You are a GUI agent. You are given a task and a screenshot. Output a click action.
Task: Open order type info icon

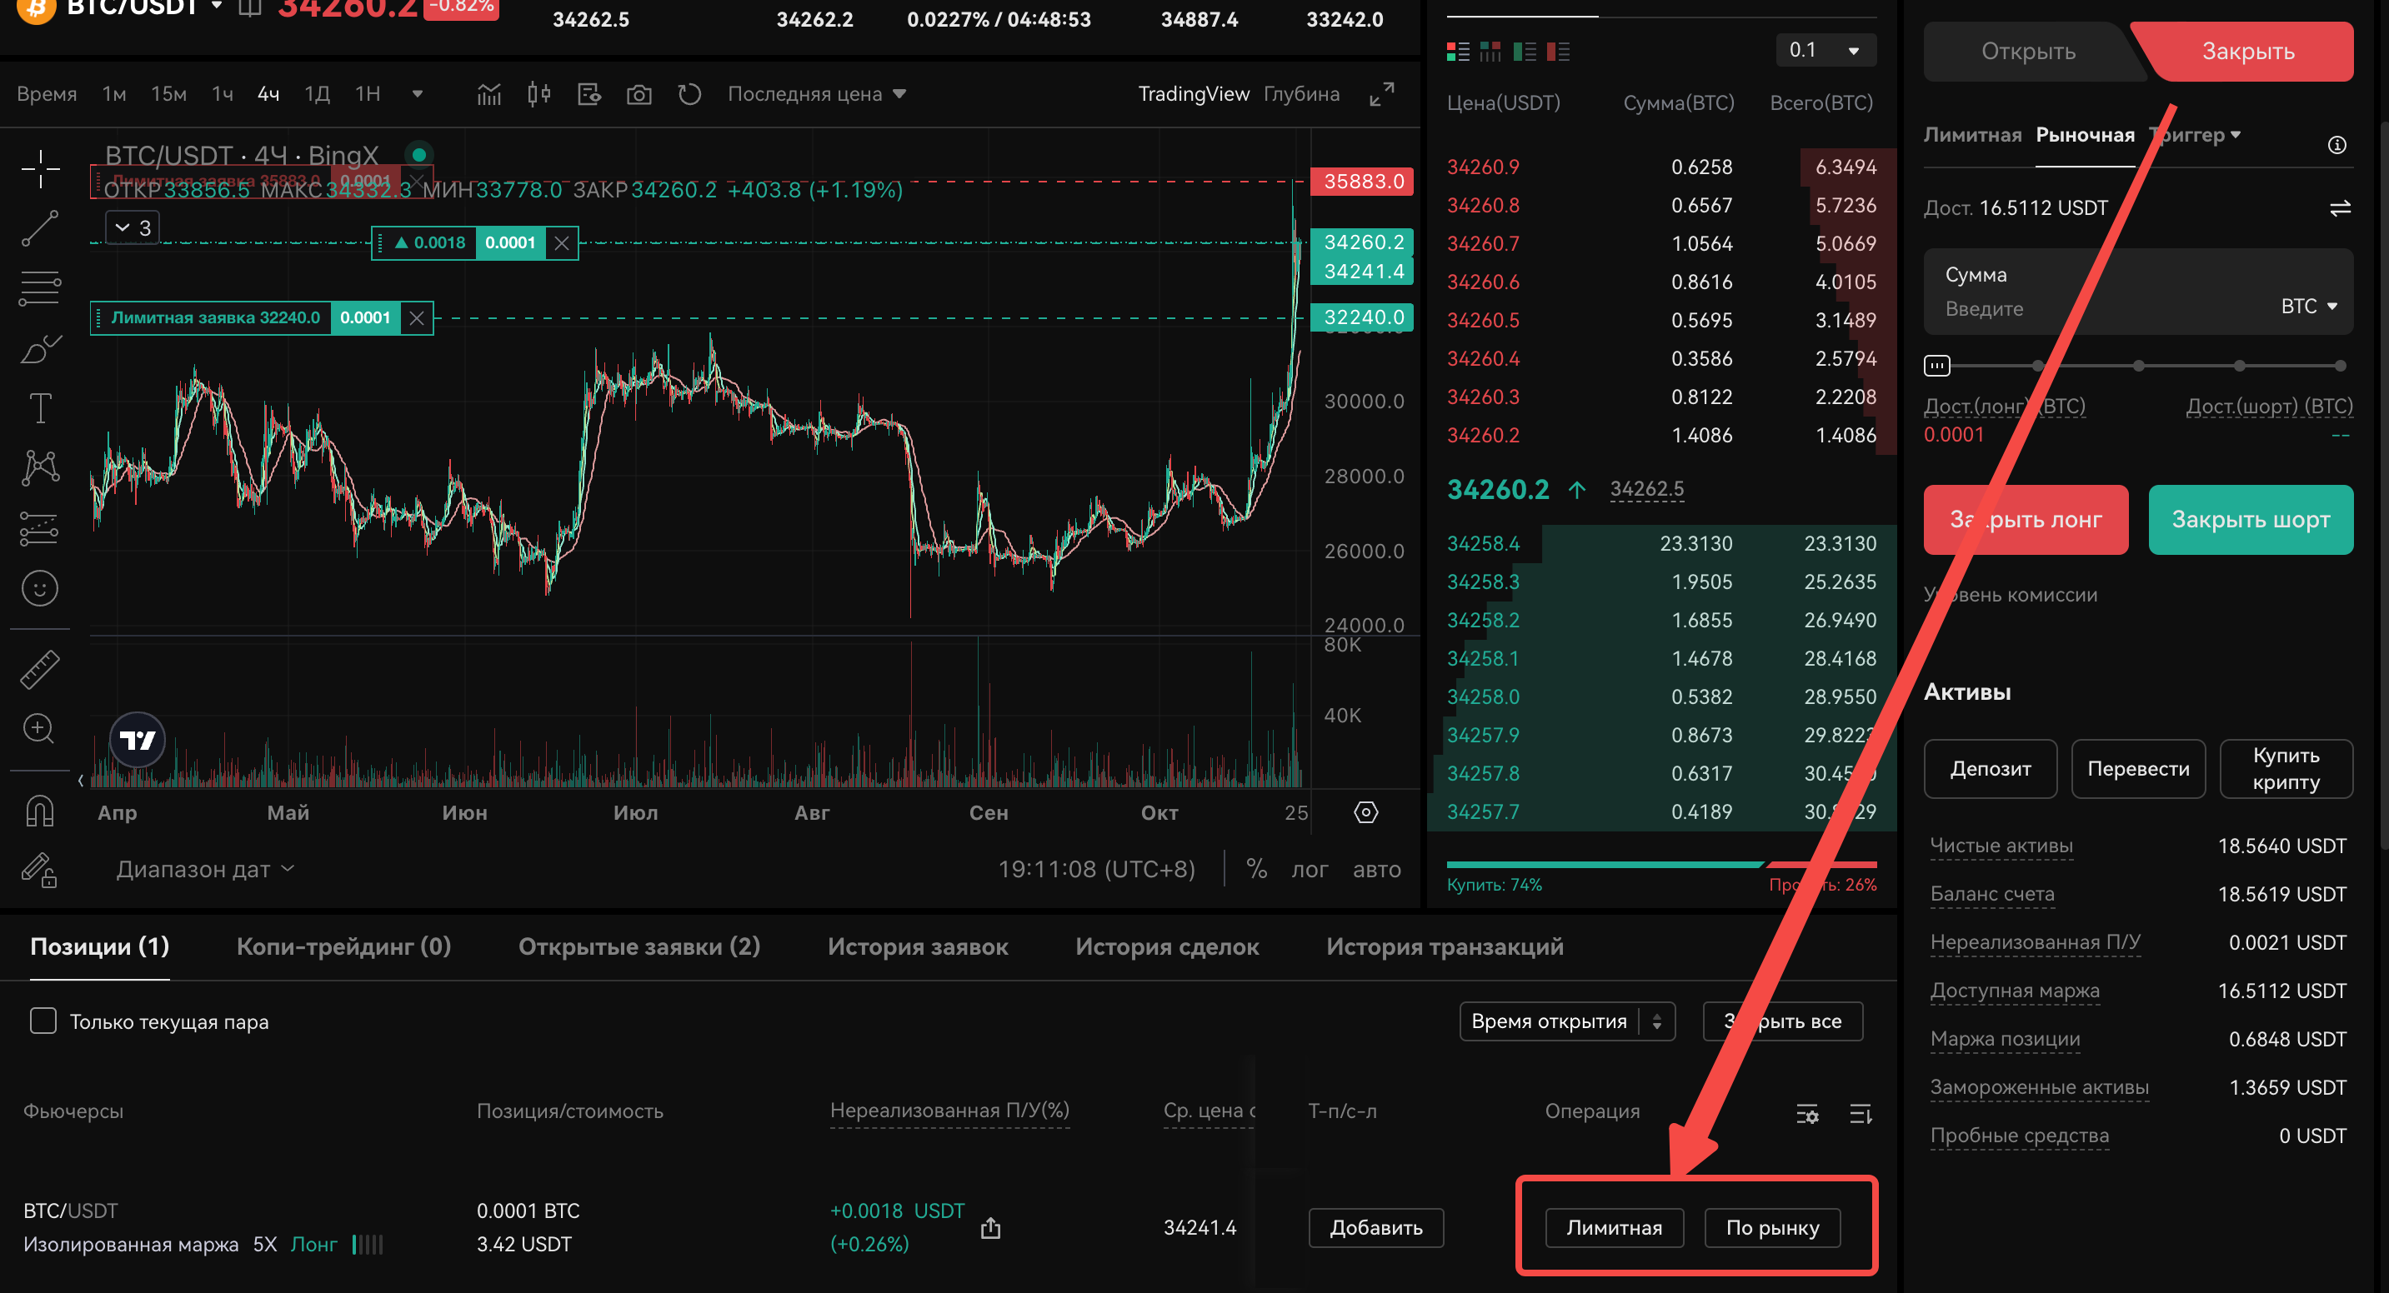(2337, 145)
